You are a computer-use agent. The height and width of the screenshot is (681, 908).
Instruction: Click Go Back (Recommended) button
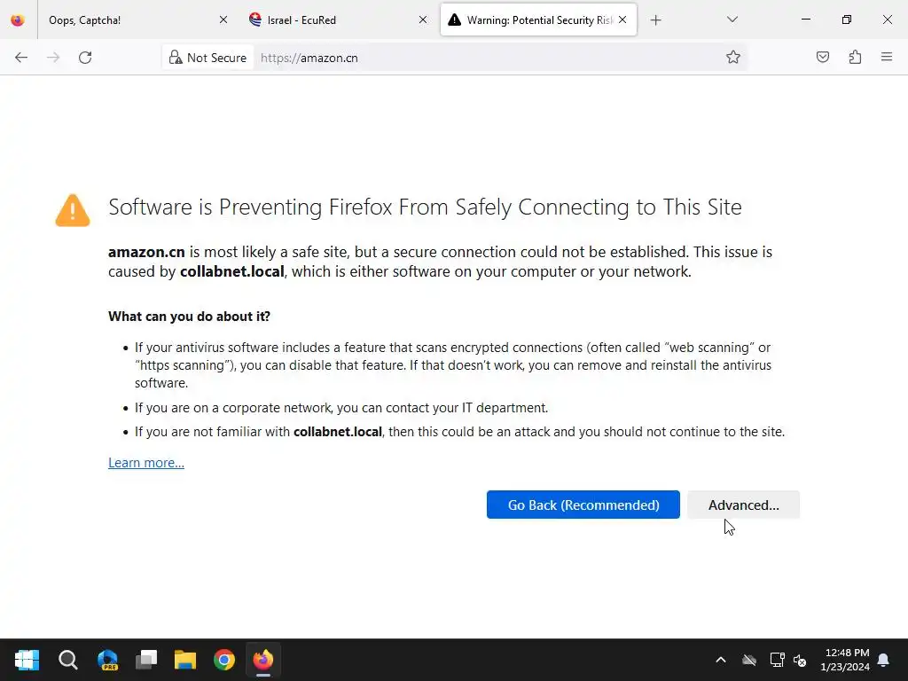(x=583, y=505)
